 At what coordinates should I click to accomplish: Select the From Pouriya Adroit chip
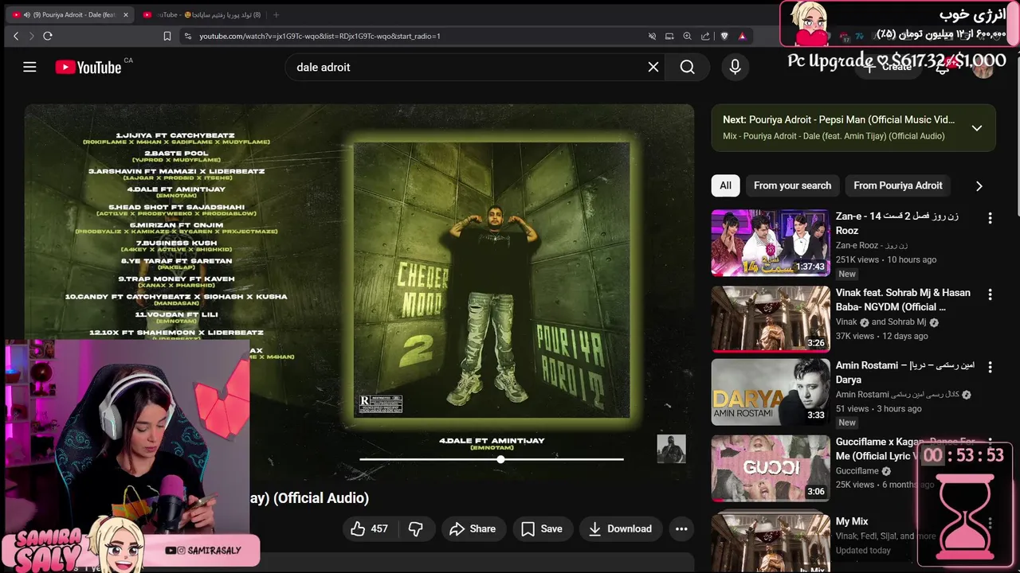click(898, 185)
